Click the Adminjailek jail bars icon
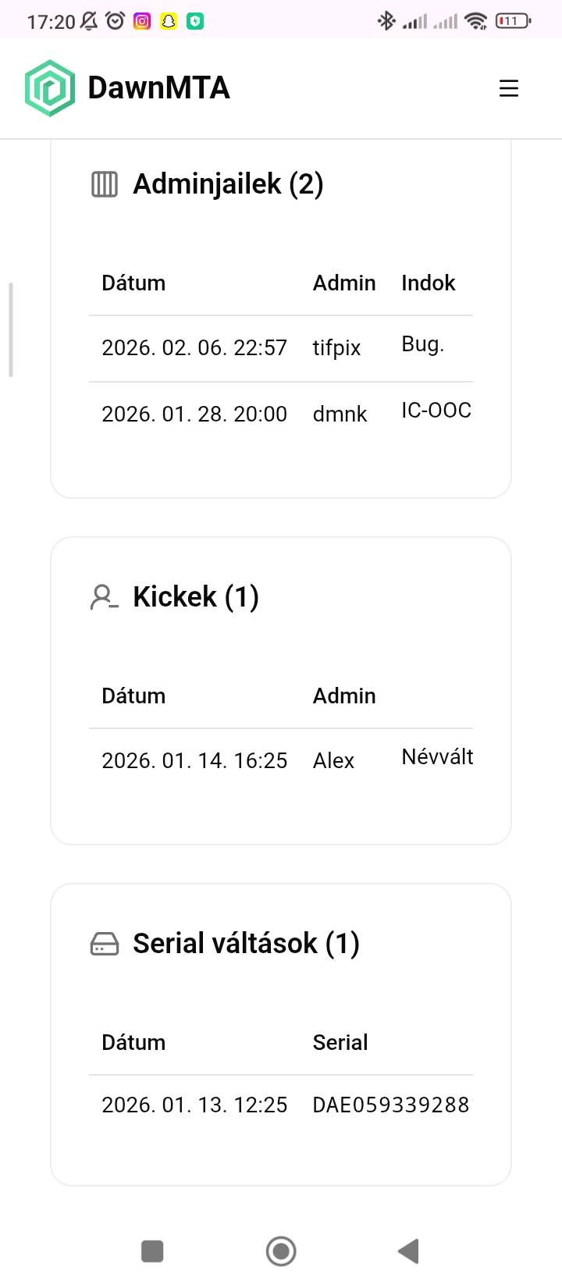Screen dimensions: 562x1288 click(105, 184)
